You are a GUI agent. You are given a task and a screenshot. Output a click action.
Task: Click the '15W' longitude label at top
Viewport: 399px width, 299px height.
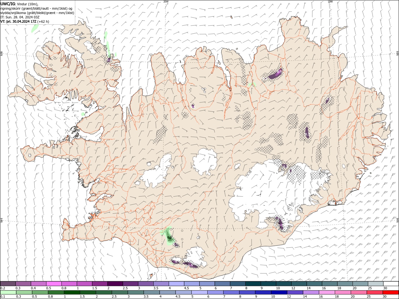point(330,2)
